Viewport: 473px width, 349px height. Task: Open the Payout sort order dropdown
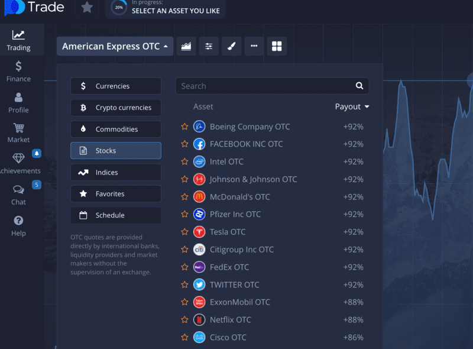[x=352, y=106]
